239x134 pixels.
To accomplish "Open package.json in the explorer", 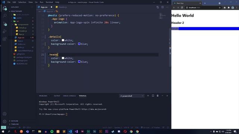I will (x=22, y=60).
